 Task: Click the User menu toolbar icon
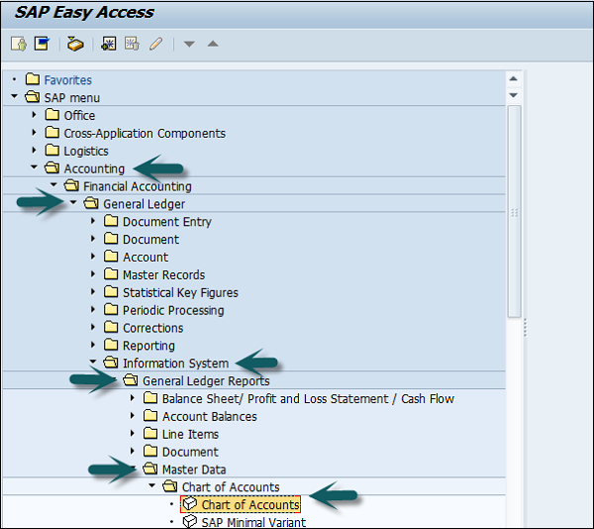coord(19,44)
